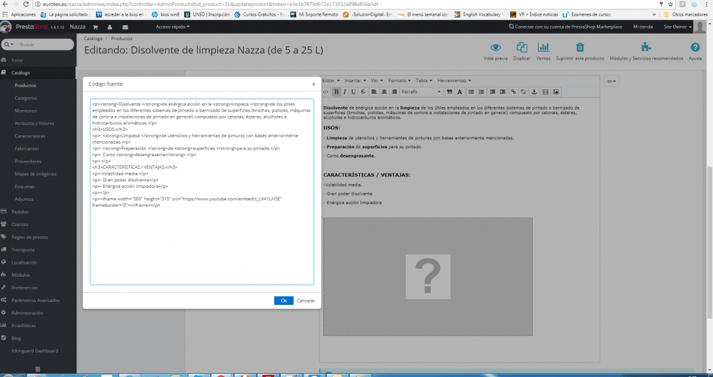Insert an anchor
The height and width of the screenshot is (377, 713).
point(534,92)
